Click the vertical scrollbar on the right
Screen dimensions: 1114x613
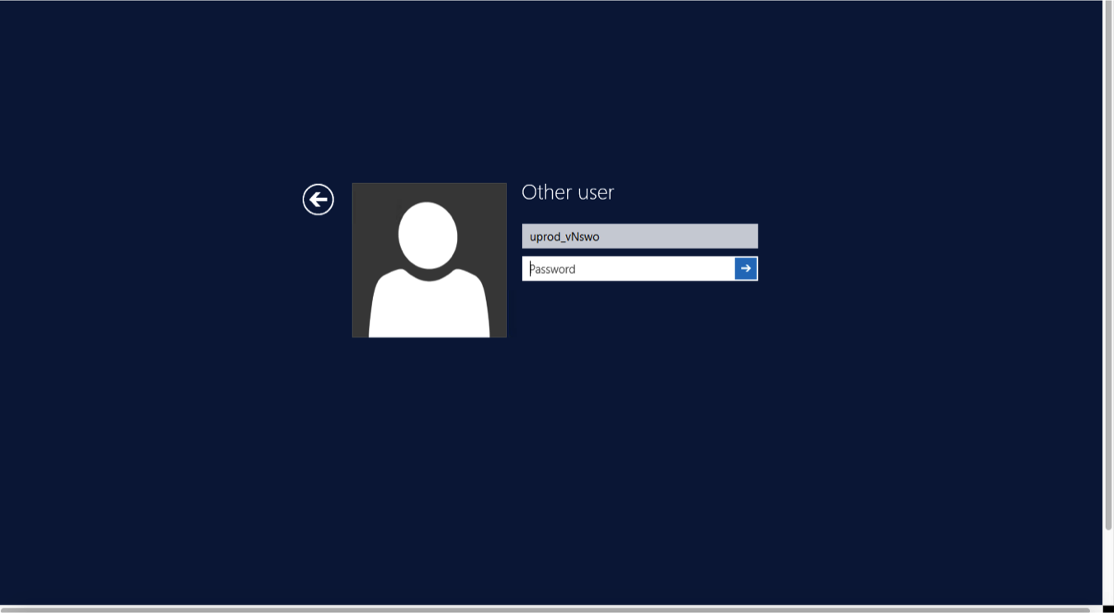pyautogui.click(x=1108, y=266)
